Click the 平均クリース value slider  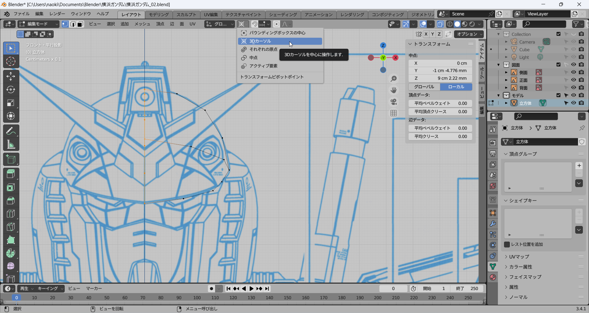[x=440, y=136]
